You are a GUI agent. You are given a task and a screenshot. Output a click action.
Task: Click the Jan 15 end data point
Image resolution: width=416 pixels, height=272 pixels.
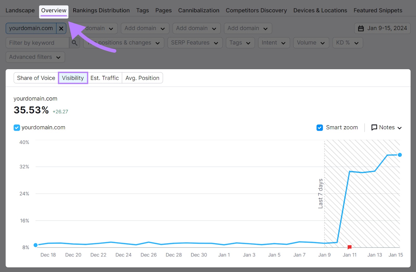pyautogui.click(x=400, y=155)
